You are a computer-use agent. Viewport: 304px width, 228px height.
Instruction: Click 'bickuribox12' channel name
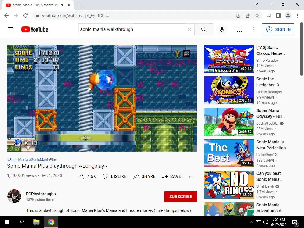point(267,155)
